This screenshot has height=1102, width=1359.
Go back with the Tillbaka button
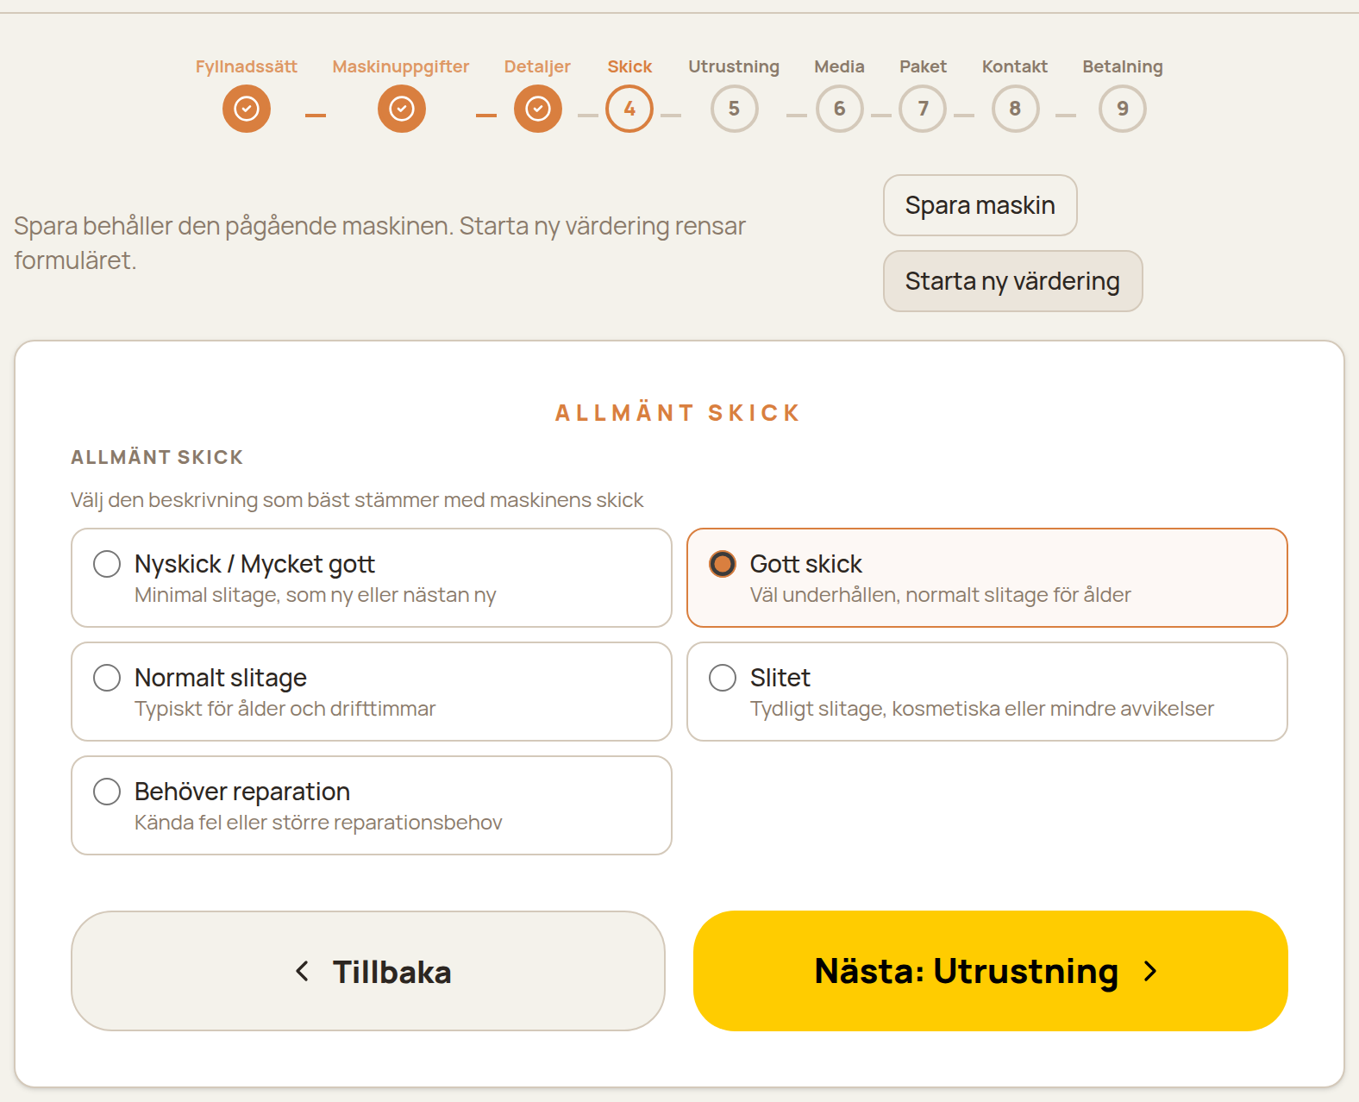point(368,971)
